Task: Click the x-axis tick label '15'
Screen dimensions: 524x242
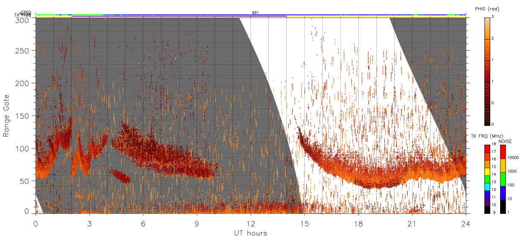Action: pyautogui.click(x=305, y=223)
